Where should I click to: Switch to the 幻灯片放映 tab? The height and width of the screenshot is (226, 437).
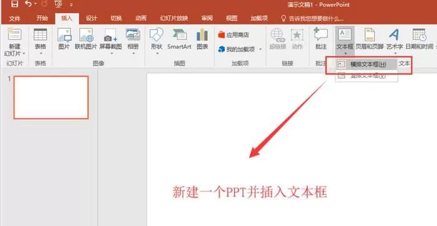click(x=174, y=18)
